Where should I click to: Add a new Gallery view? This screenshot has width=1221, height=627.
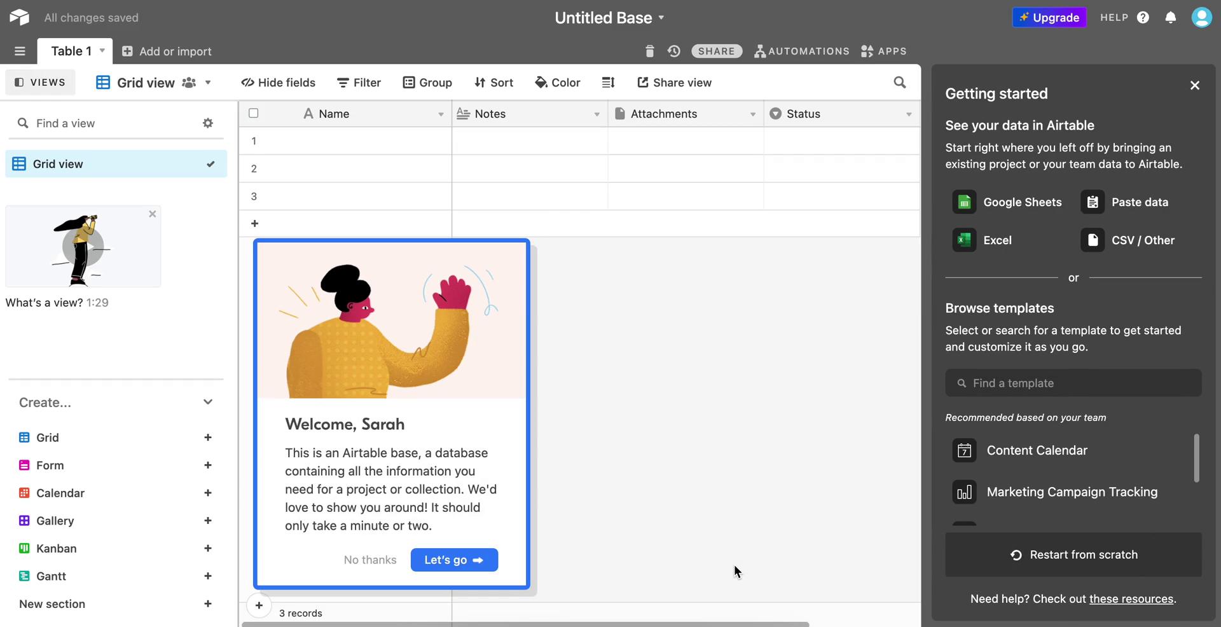pyautogui.click(x=207, y=521)
